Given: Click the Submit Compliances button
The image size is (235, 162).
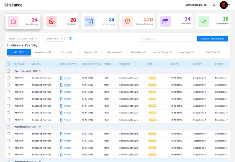Looking at the screenshot, I should 213,38.
